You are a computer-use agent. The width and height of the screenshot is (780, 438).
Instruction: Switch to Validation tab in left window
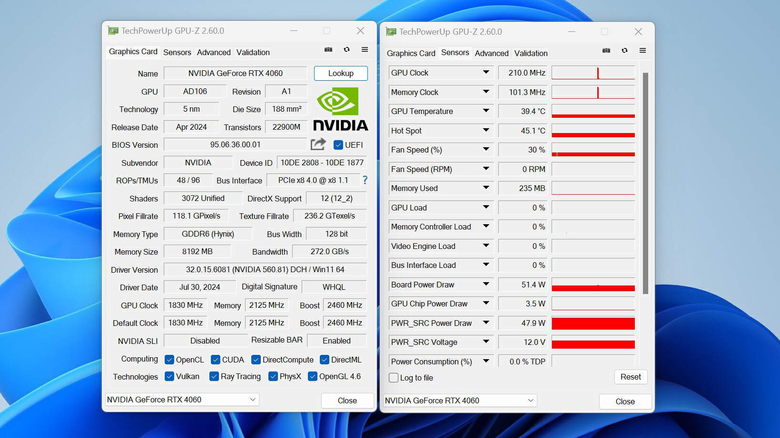click(253, 52)
